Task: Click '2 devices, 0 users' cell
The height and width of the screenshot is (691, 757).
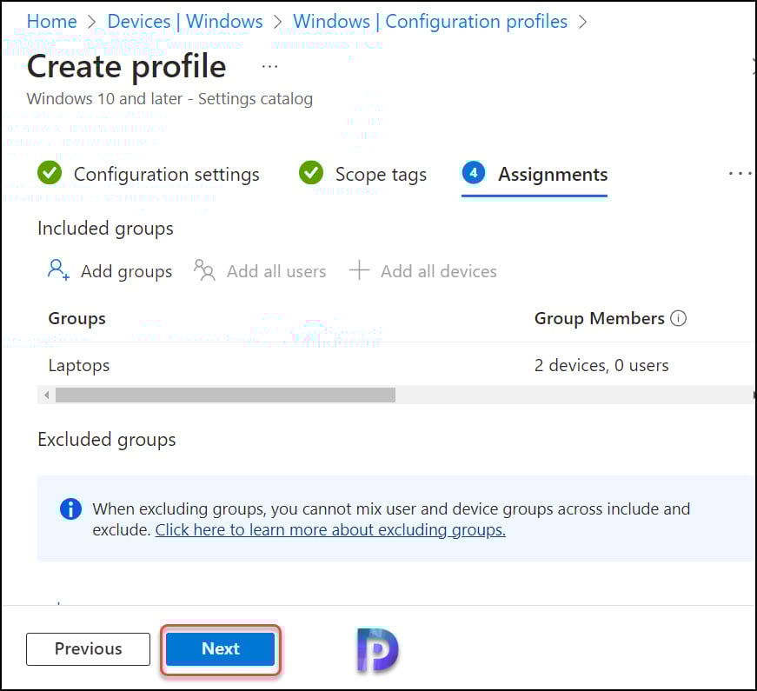Action: (601, 365)
